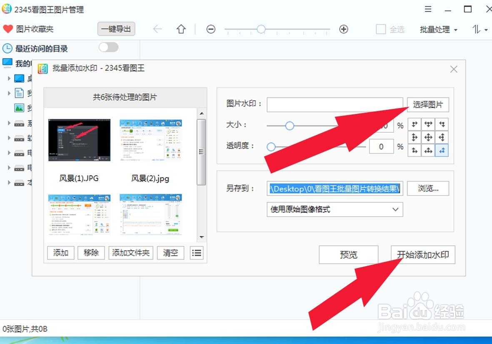Expand the last drive tree node
Screen dimensions: 492x344
pyautogui.click(x=9, y=182)
